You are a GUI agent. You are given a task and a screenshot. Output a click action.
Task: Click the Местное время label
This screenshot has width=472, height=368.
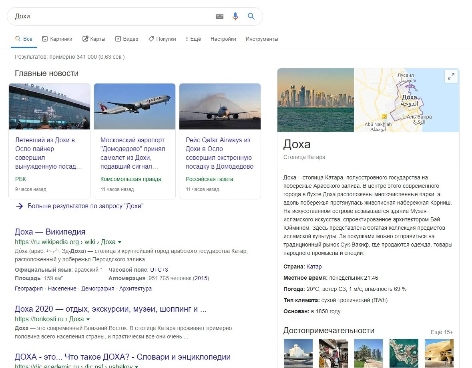305,278
